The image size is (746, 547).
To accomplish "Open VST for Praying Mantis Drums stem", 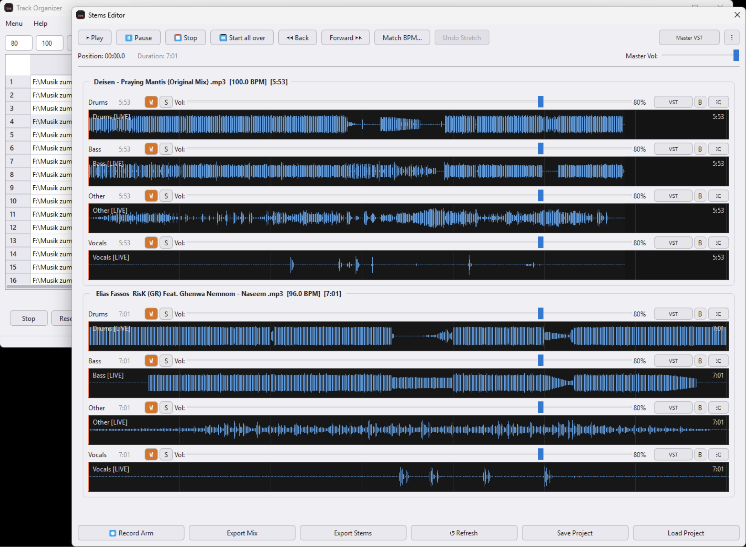I will click(673, 102).
